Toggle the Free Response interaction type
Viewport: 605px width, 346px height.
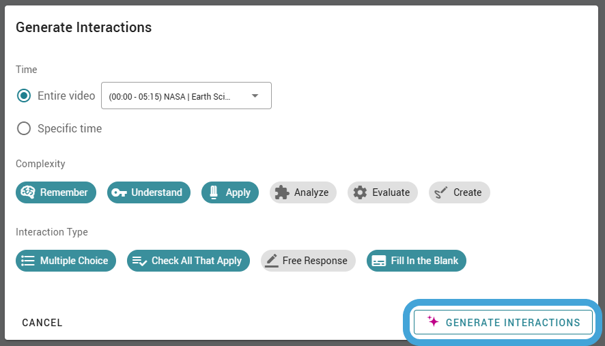coord(308,261)
